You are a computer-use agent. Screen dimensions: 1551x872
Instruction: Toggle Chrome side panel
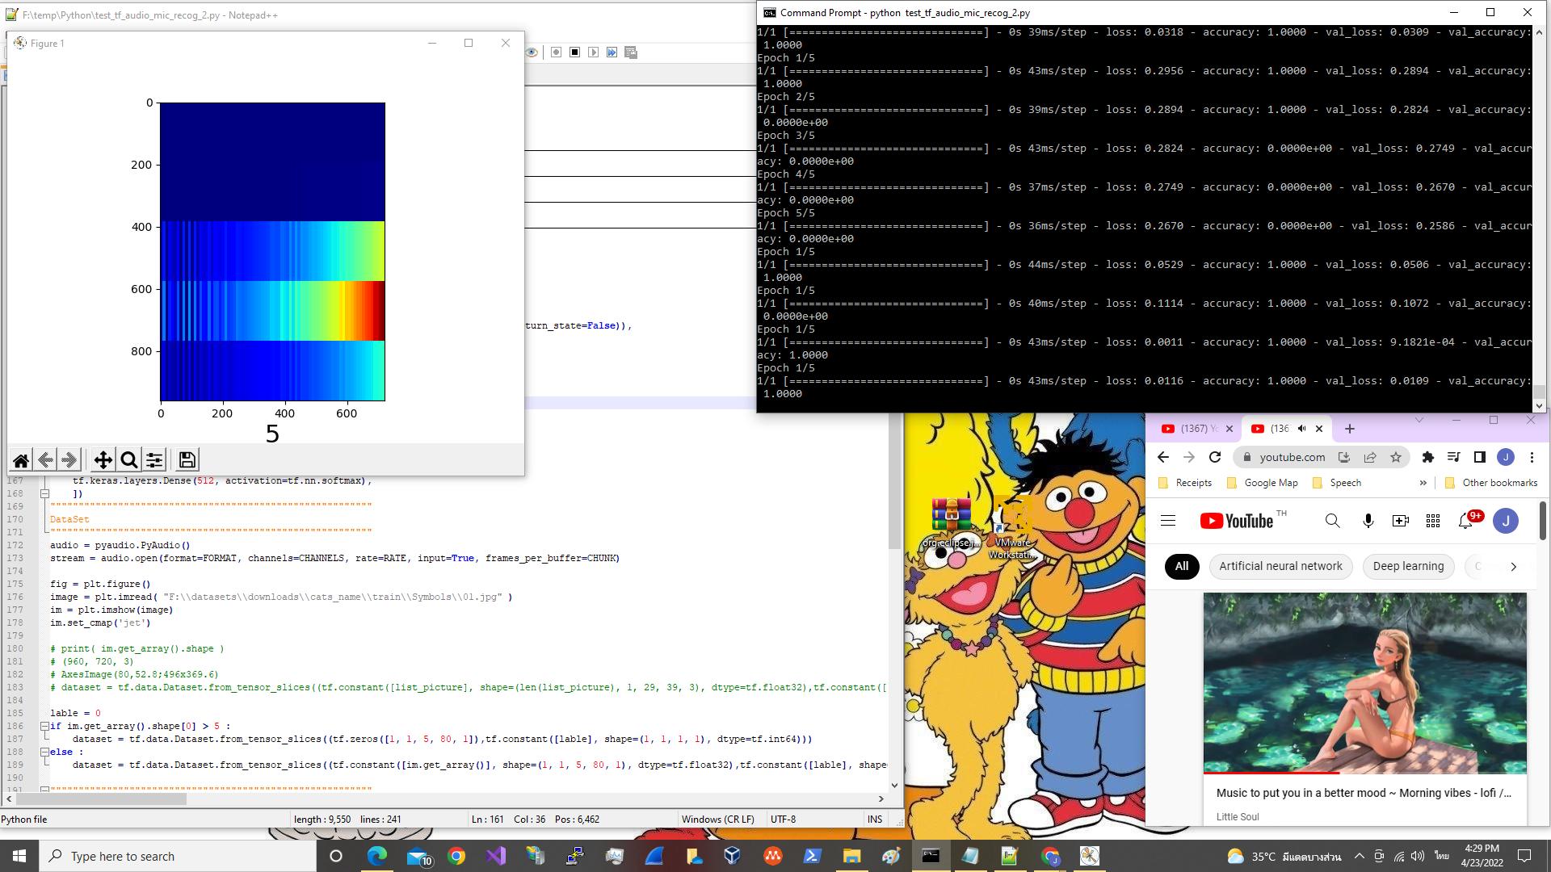(x=1480, y=457)
